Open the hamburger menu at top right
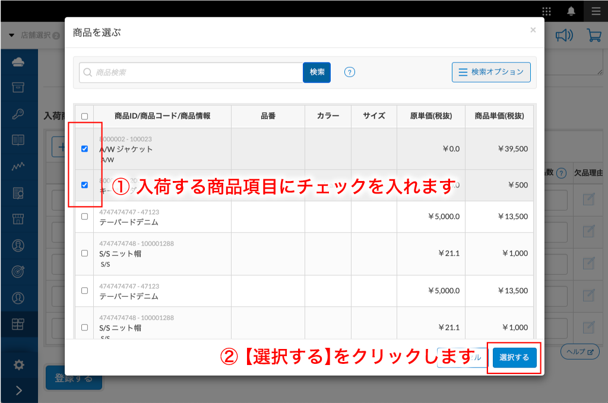The image size is (608, 403). [x=596, y=11]
